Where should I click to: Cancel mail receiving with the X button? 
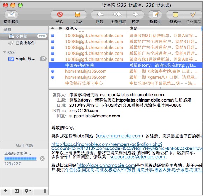pyautogui.click(x=42, y=159)
